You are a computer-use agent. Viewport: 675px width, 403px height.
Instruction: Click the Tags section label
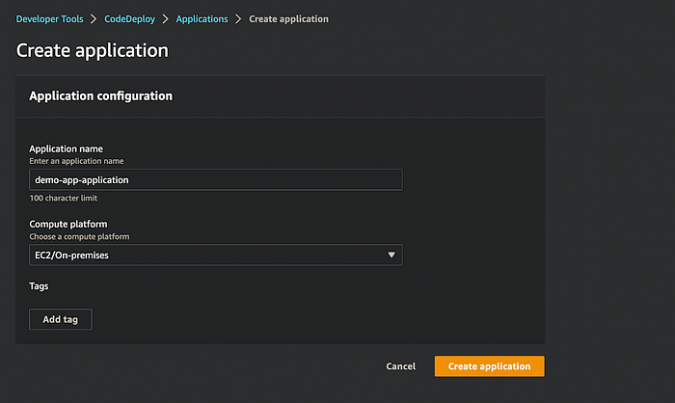point(39,286)
